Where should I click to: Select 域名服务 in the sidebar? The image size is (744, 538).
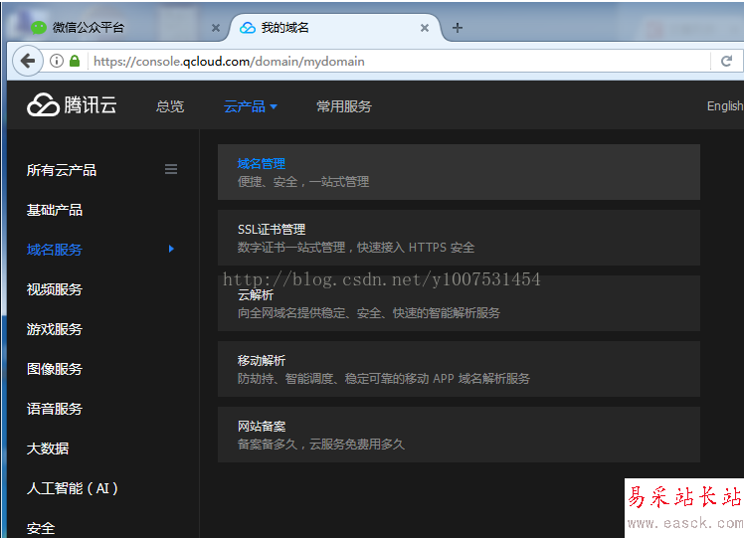click(x=55, y=250)
